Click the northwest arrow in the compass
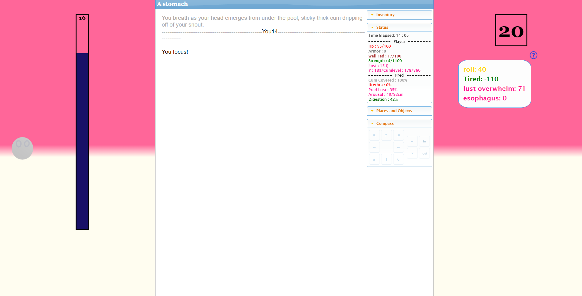 374,135
